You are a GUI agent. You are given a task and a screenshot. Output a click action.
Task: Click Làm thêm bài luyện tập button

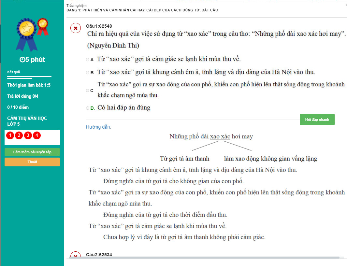tap(32, 152)
